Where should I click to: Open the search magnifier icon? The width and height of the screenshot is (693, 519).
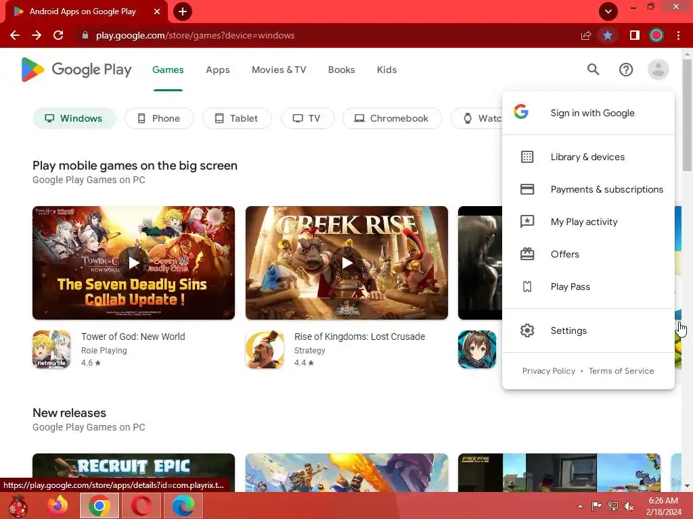593,70
